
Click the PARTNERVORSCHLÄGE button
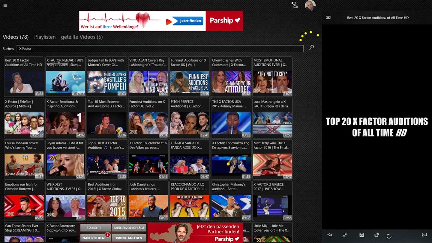tap(129, 228)
